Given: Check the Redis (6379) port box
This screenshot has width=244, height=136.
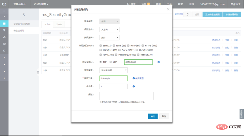Looking at the screenshot, I should pyautogui.click(x=138, y=55).
